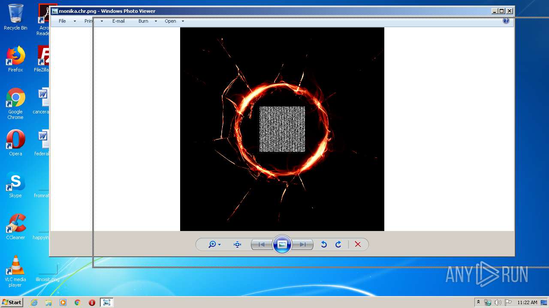Click the Start button
Viewport: 549px width, 308px height.
point(12,302)
